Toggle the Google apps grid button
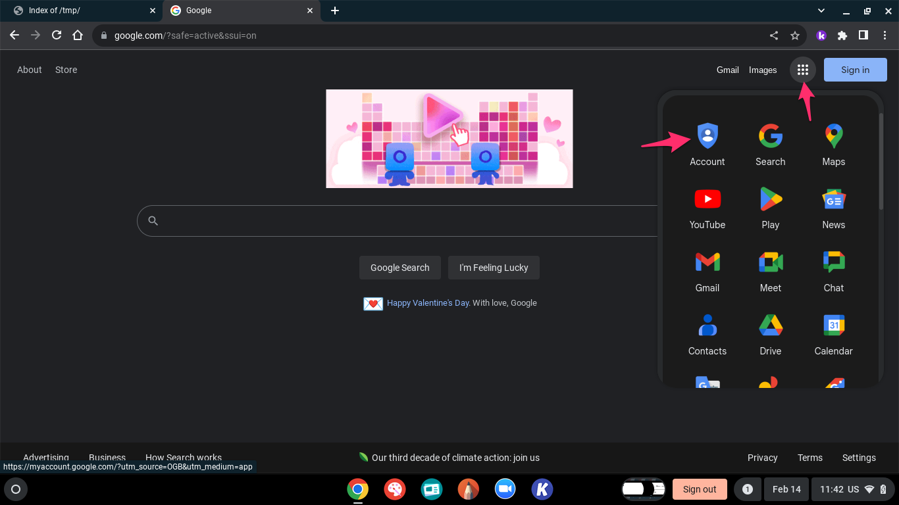 (802, 70)
